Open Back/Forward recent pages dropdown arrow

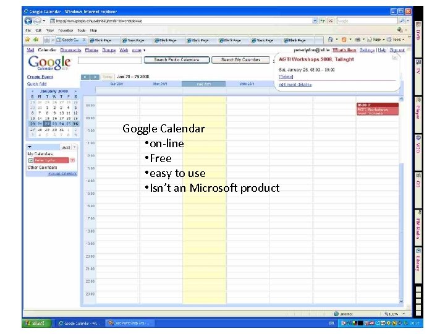click(44, 21)
